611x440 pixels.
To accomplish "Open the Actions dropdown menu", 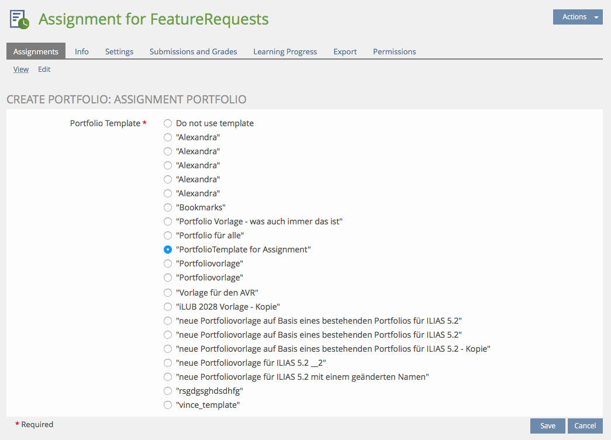I will [577, 17].
